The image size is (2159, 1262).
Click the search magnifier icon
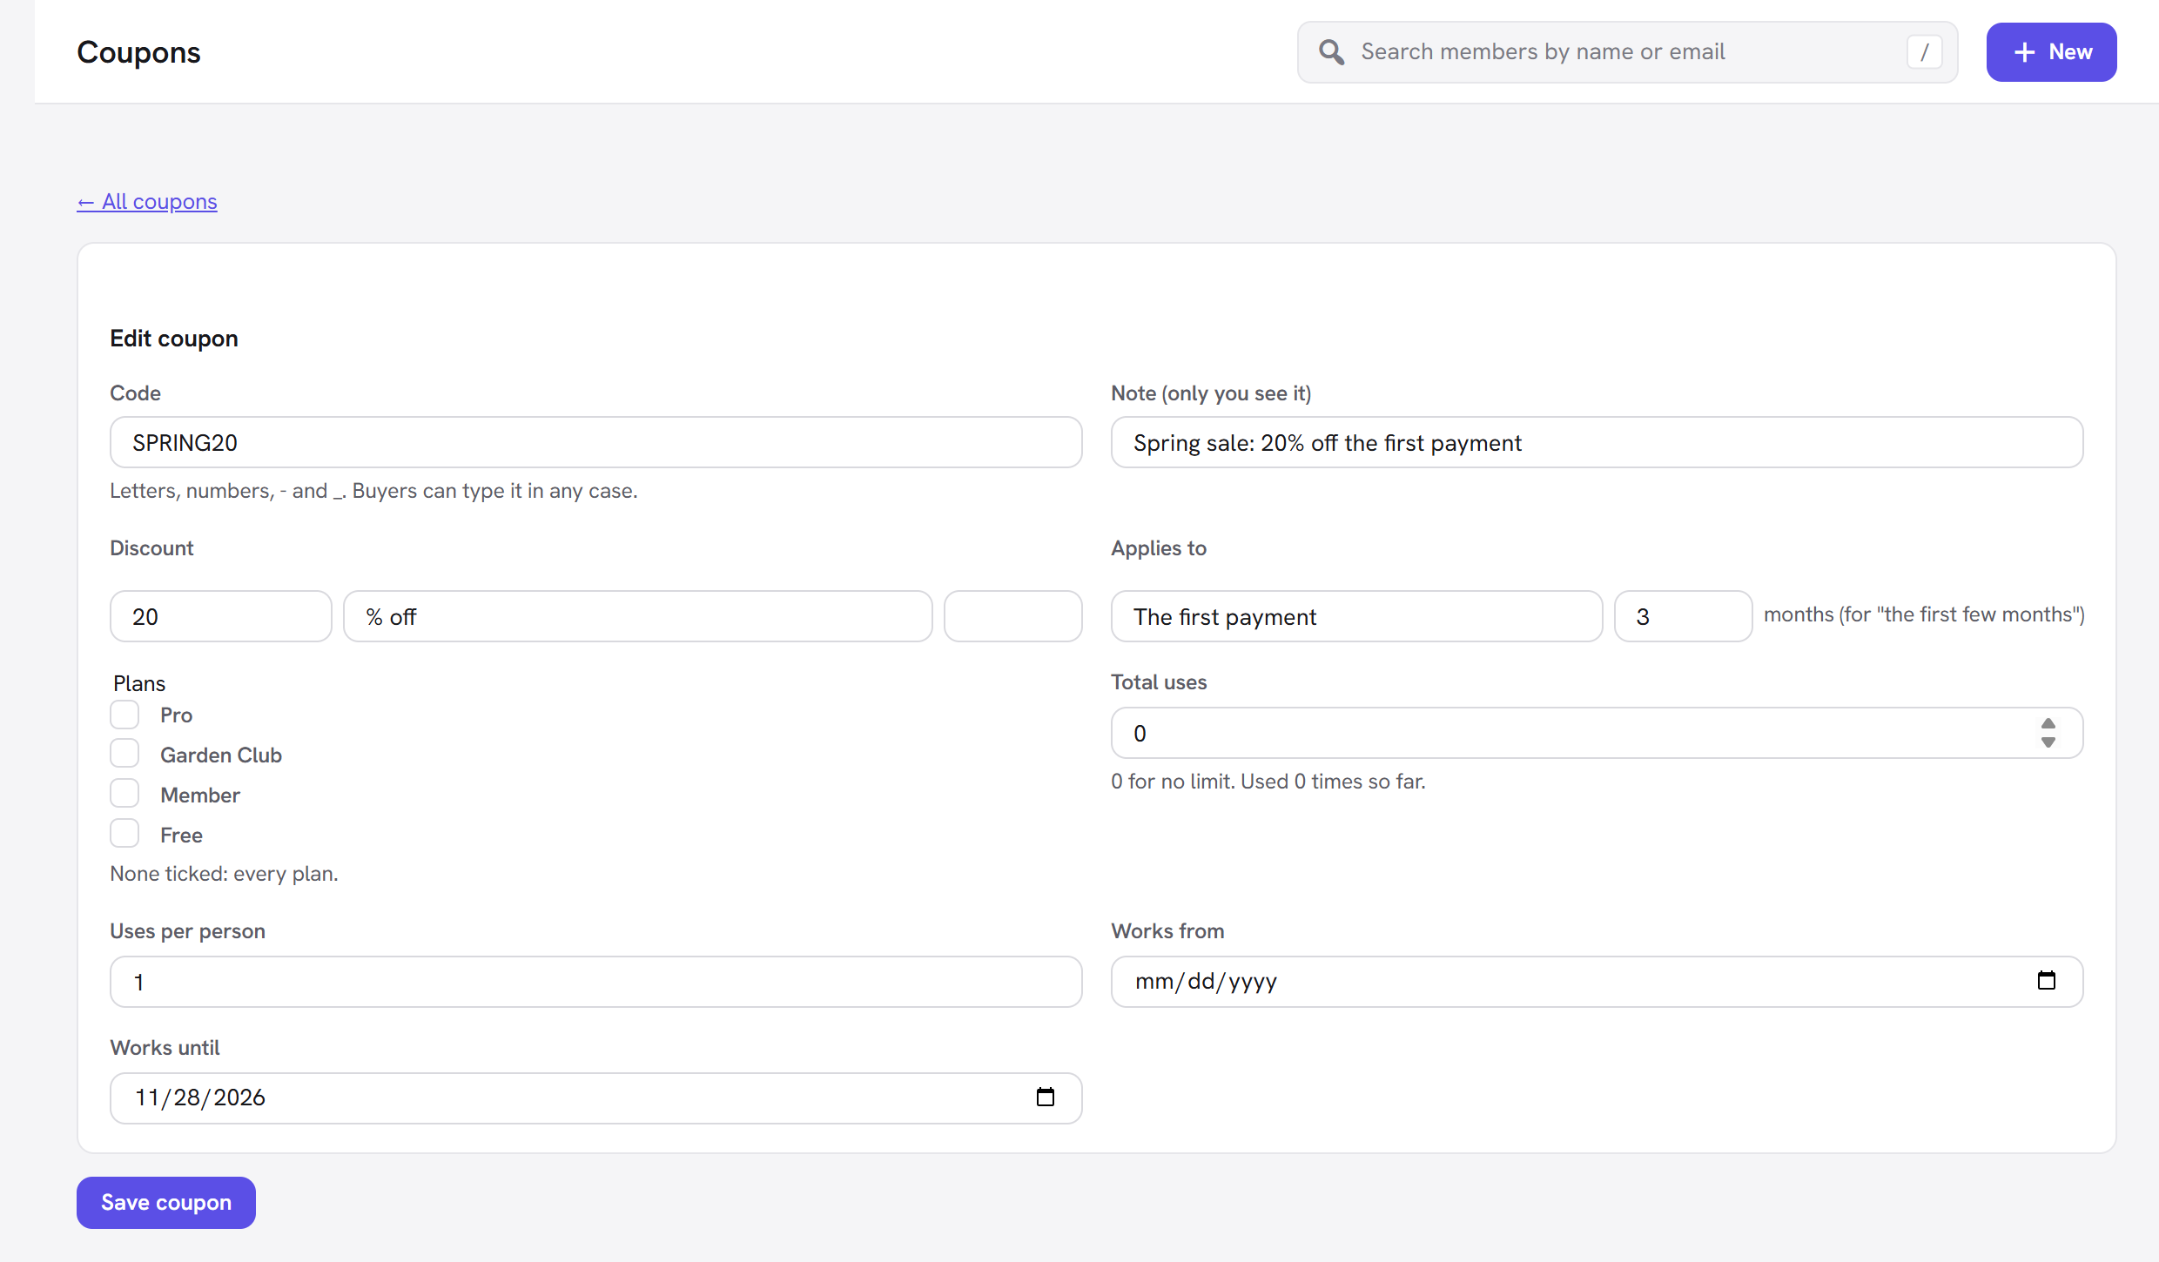(x=1331, y=52)
